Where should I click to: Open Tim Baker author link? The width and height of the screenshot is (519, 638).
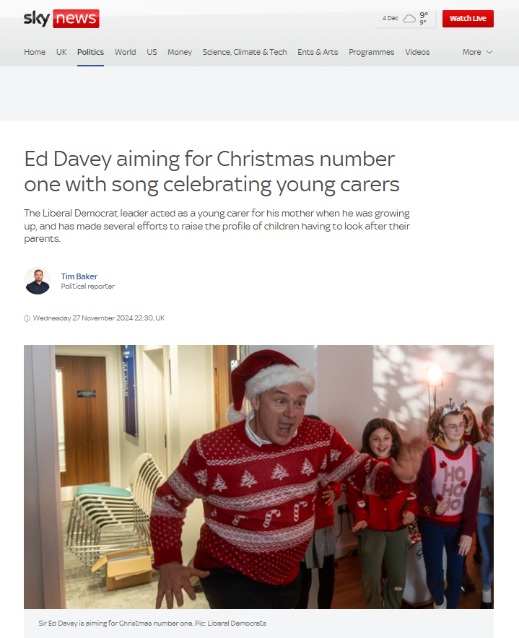pos(79,276)
